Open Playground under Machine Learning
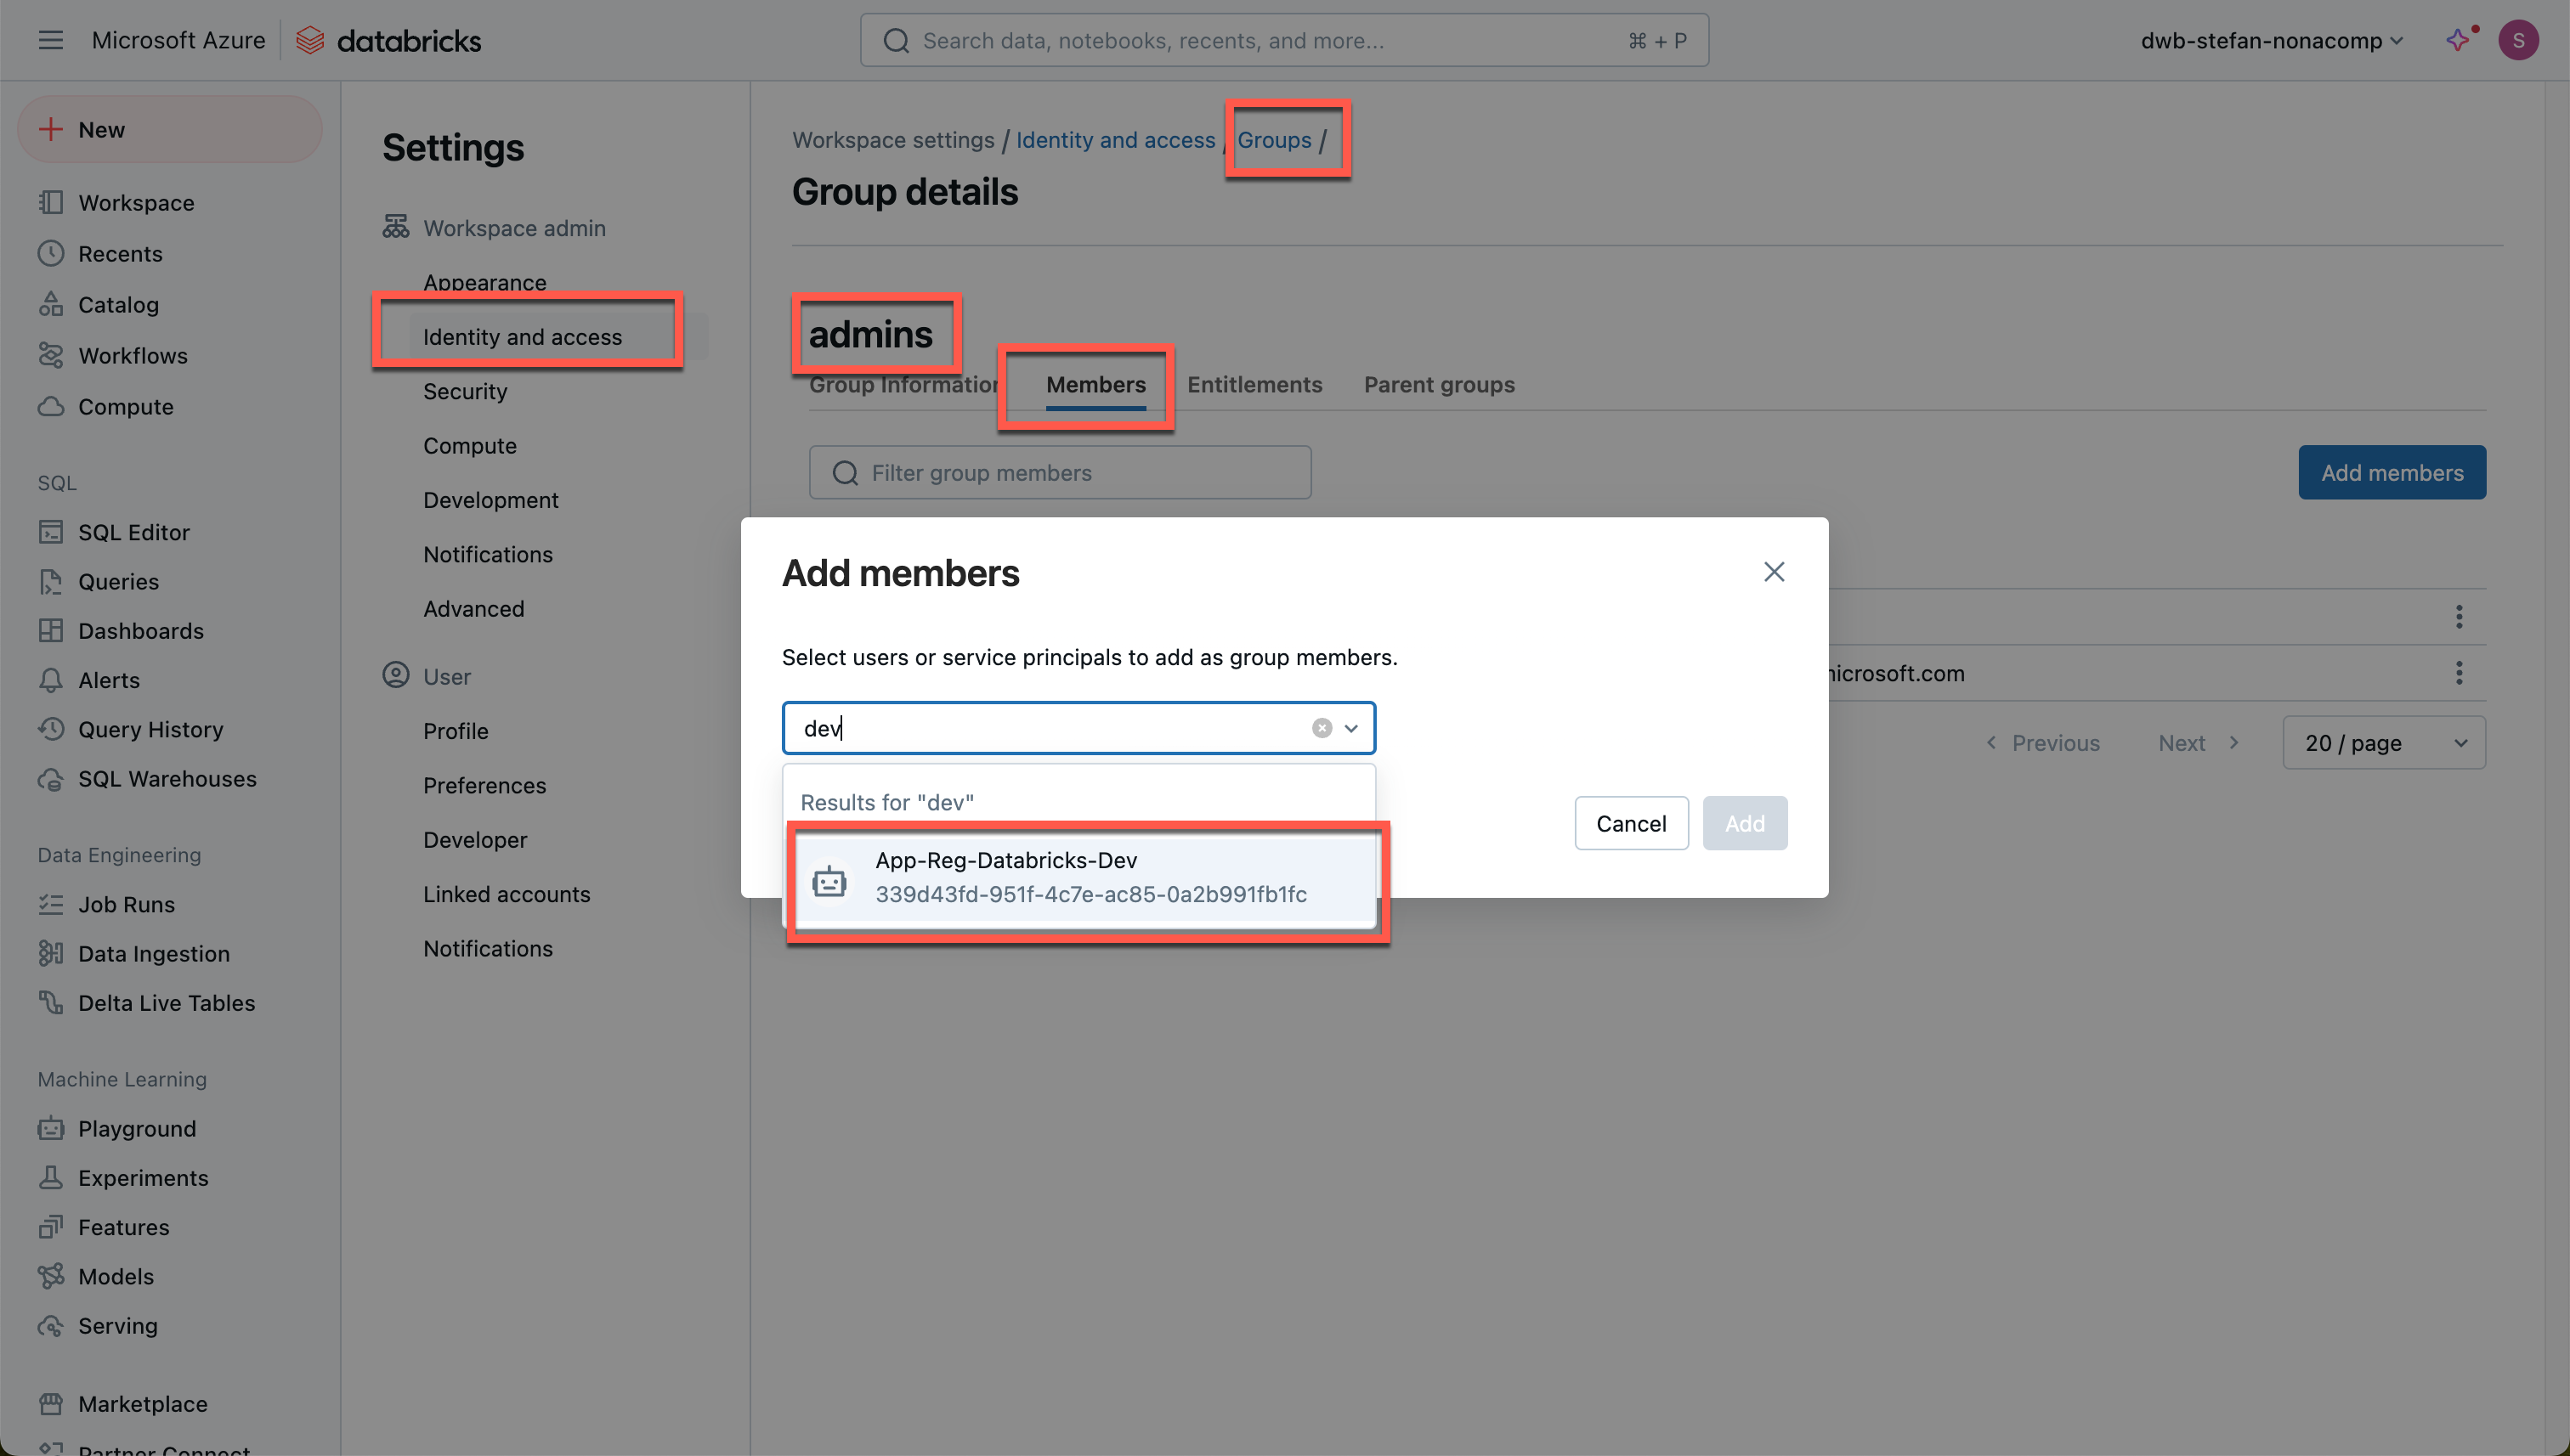 coord(137,1128)
